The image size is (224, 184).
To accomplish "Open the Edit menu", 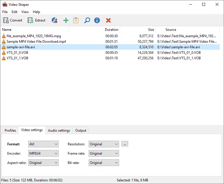I will 15,12.
